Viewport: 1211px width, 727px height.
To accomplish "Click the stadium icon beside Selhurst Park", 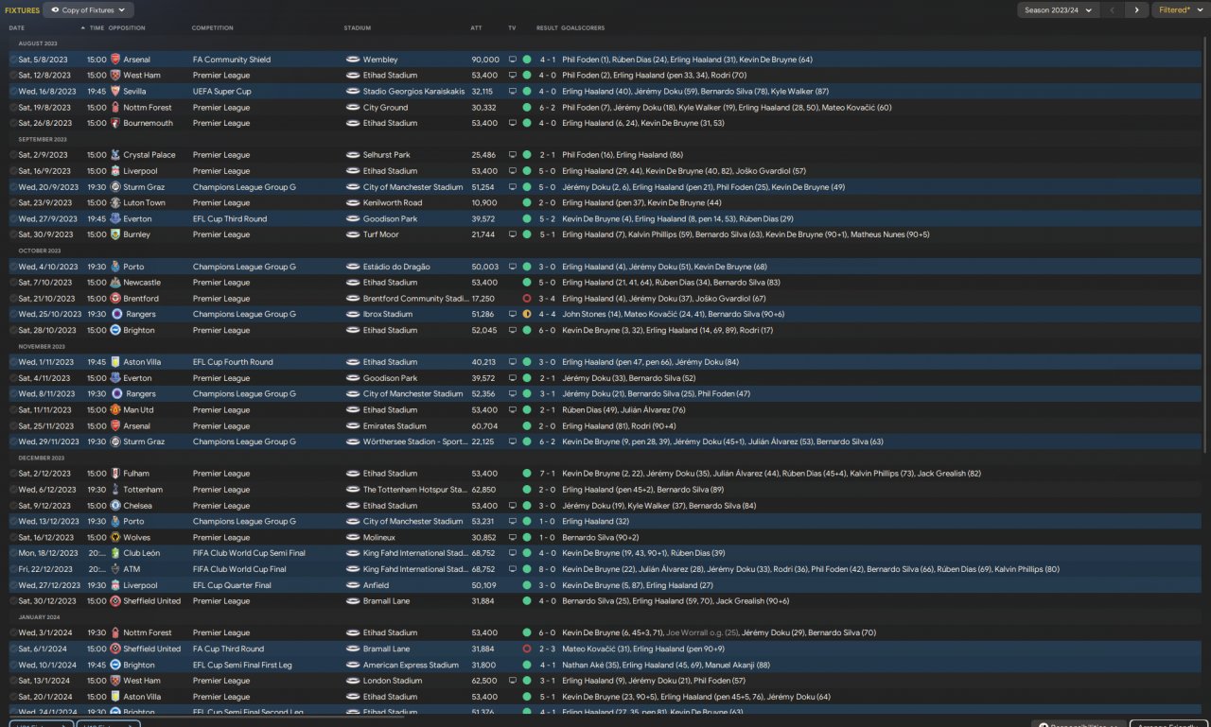I will pyautogui.click(x=353, y=155).
